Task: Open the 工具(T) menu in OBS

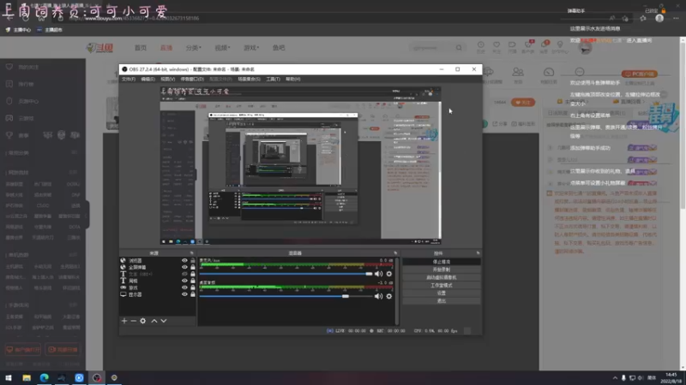Action: coord(273,79)
